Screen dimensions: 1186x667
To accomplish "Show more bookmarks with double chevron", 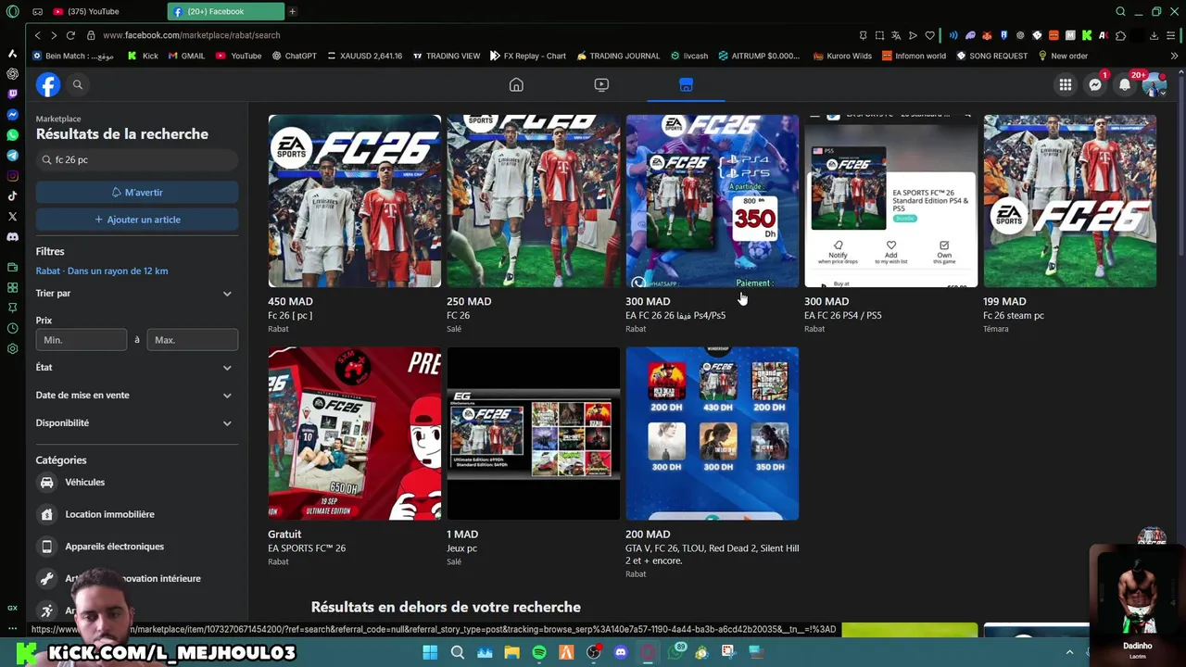I will (x=1174, y=56).
